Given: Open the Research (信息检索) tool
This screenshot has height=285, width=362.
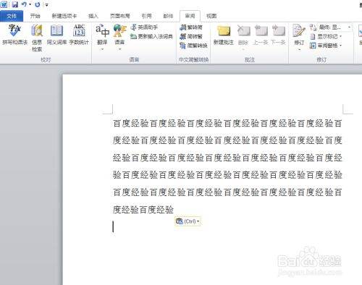Looking at the screenshot, I should [x=37, y=38].
